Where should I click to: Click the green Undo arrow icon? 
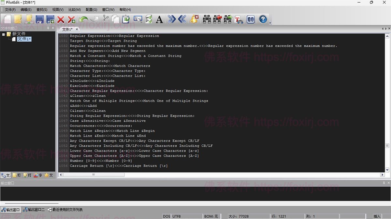(x=83, y=19)
